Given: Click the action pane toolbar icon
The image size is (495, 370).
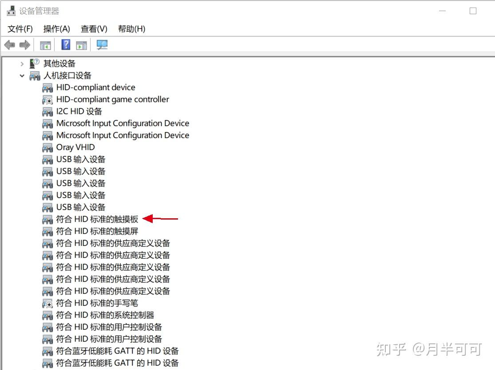Looking at the screenshot, I should coord(81,44).
